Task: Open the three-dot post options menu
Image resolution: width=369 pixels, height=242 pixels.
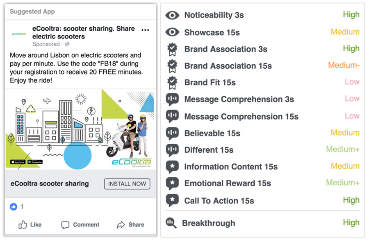Action: (145, 30)
